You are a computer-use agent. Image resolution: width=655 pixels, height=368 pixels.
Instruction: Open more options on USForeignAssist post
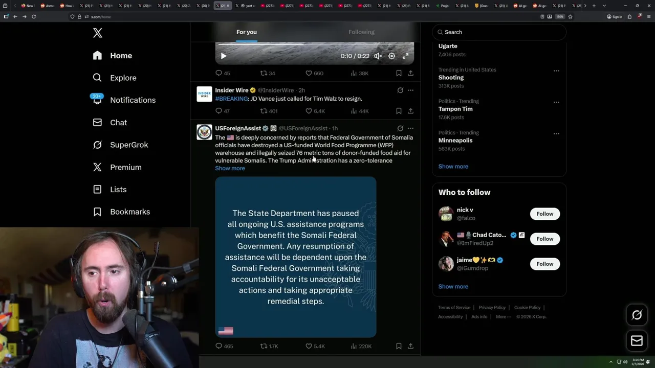[x=410, y=128]
